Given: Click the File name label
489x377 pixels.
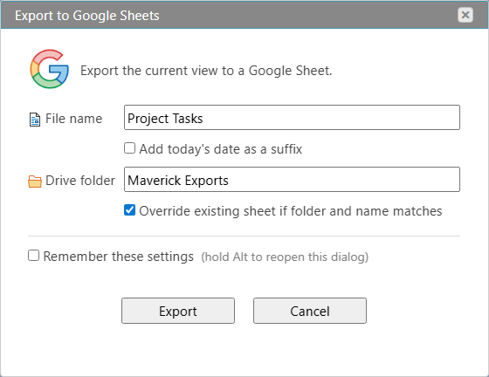Looking at the screenshot, I should pyautogui.click(x=74, y=119).
